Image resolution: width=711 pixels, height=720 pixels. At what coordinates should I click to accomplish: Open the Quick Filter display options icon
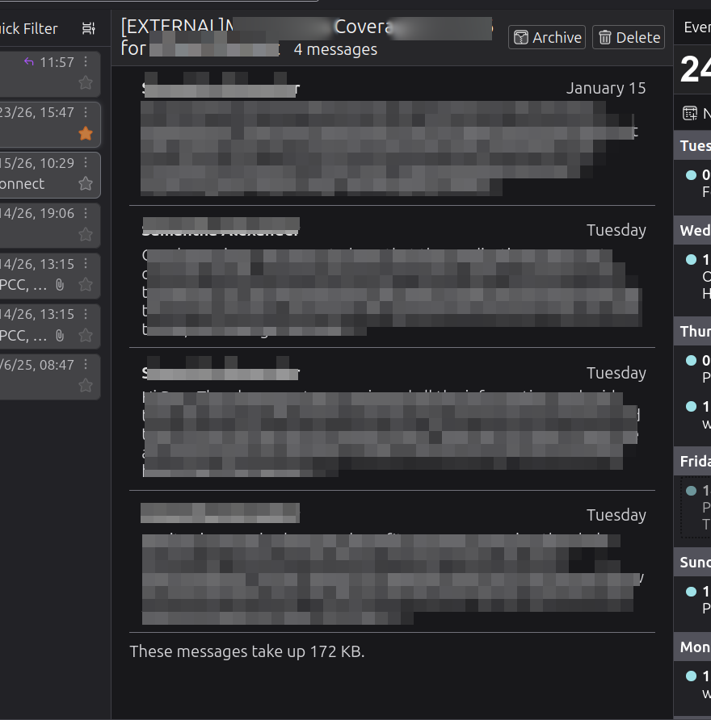tap(88, 28)
